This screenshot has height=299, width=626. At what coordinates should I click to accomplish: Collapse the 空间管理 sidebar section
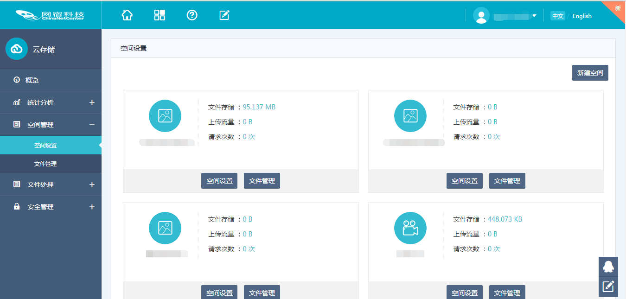(92, 125)
